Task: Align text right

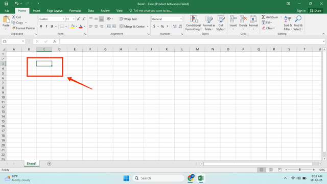Action: tap(101, 26)
